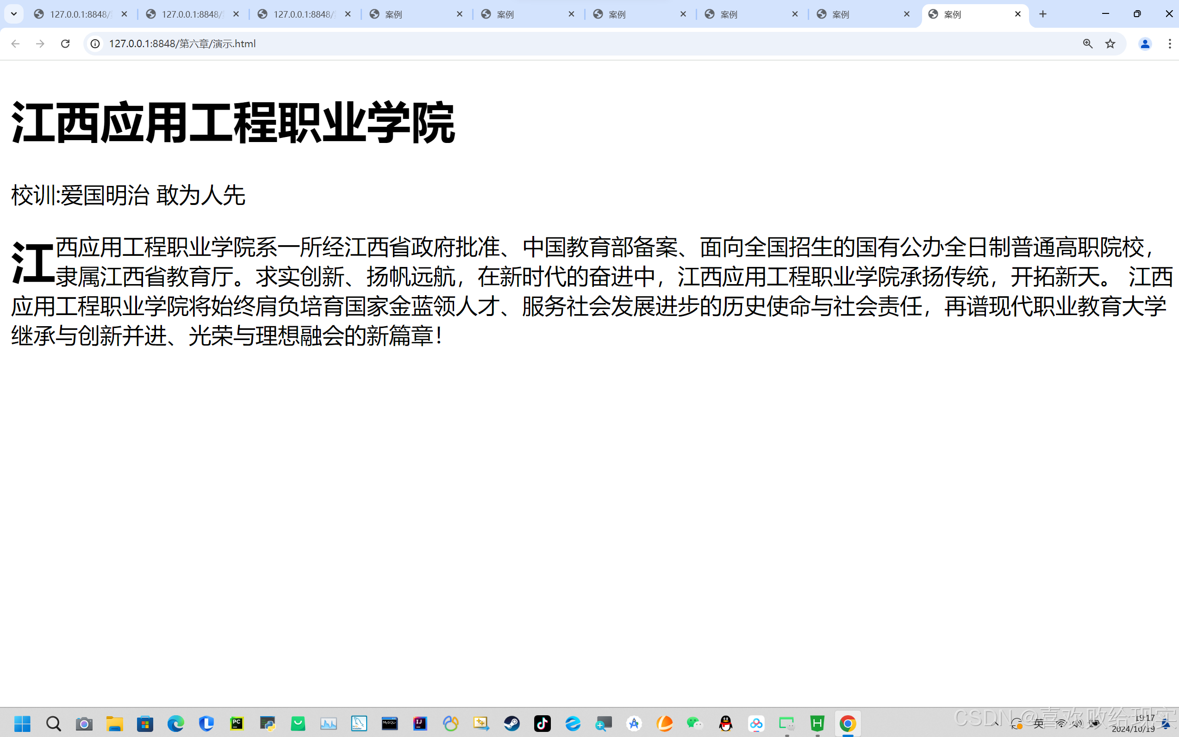Close the active 案例 tab

[1017, 14]
